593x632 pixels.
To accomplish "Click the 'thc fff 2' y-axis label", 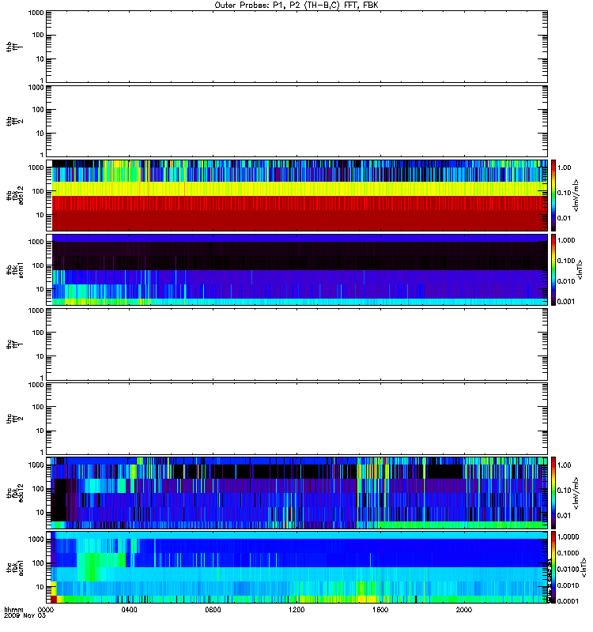I will [14, 419].
